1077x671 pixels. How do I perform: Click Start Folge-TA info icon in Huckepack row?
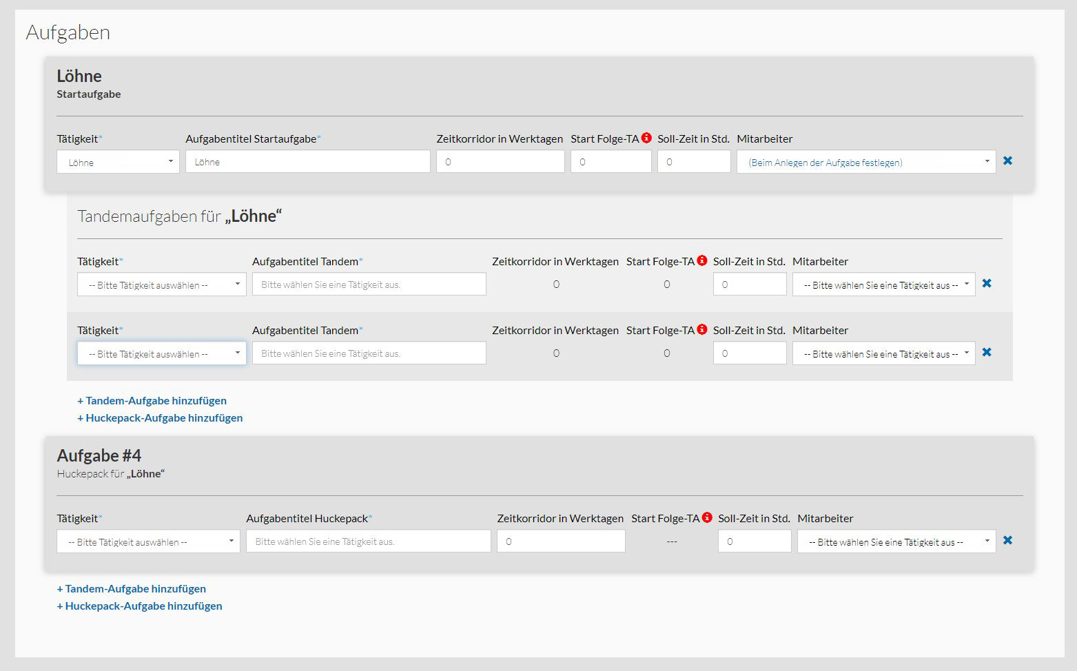coord(707,517)
